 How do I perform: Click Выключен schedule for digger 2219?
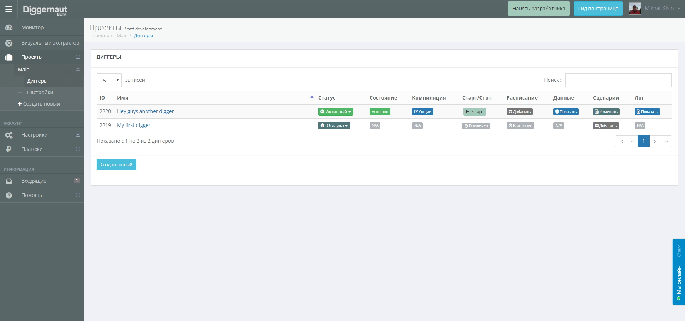pyautogui.click(x=521, y=126)
